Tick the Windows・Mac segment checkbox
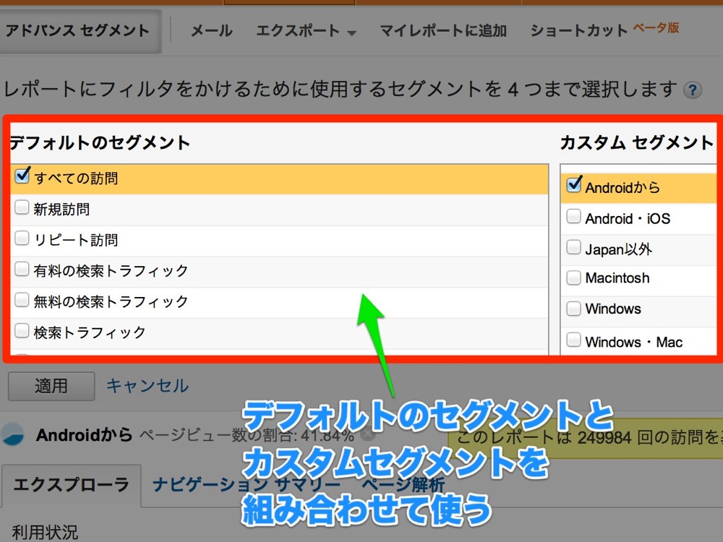The height and width of the screenshot is (542, 723). 573,340
